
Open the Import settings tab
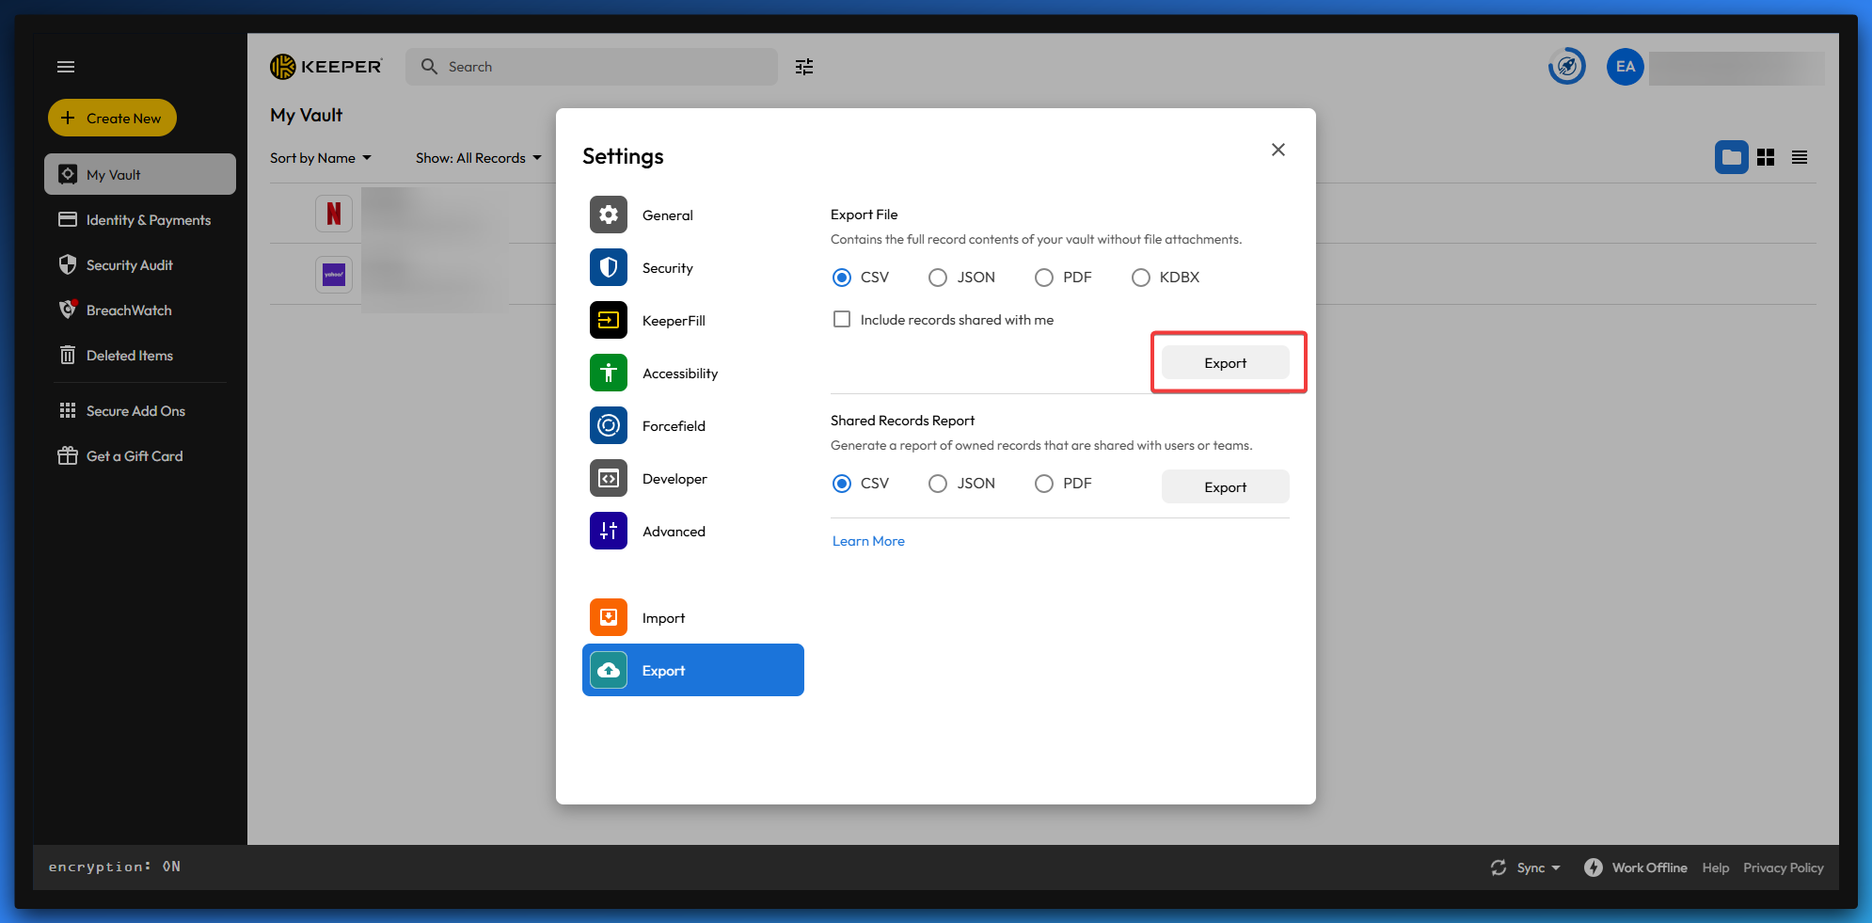[x=663, y=618]
